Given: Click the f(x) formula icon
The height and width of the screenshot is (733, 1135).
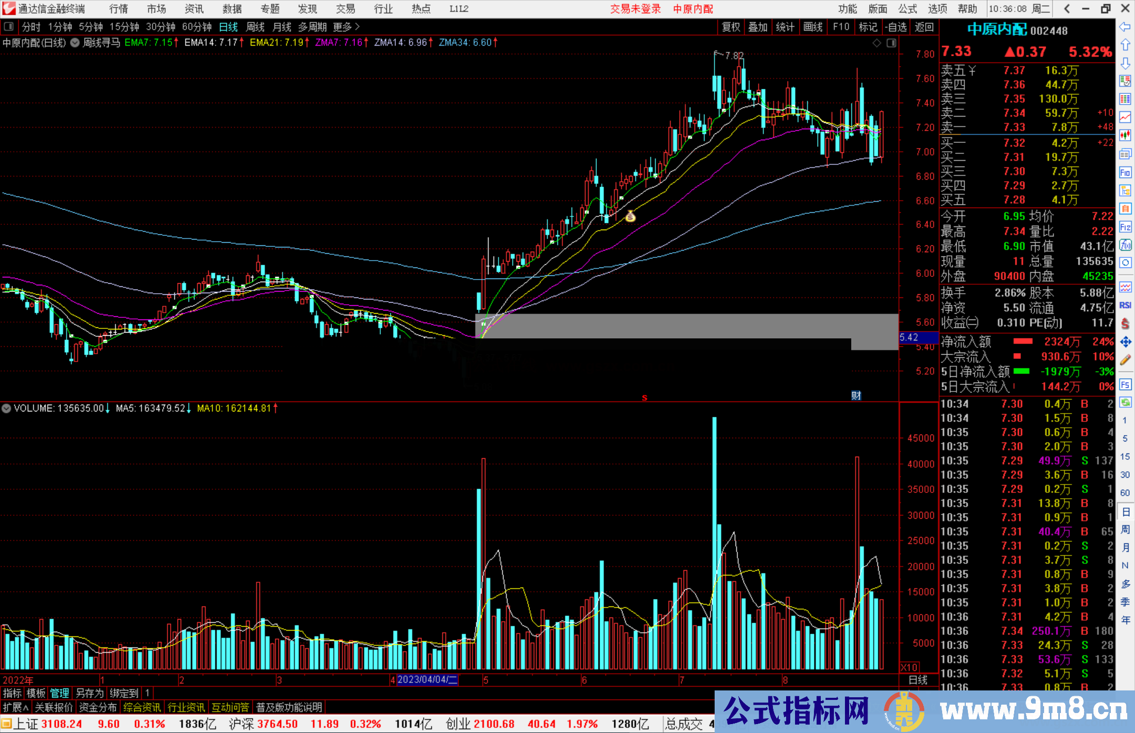Looking at the screenshot, I should tap(1125, 245).
